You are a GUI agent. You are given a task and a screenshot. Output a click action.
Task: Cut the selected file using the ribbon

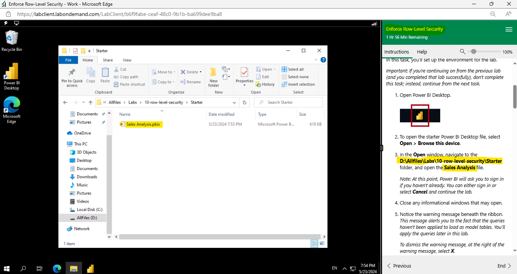click(x=122, y=69)
